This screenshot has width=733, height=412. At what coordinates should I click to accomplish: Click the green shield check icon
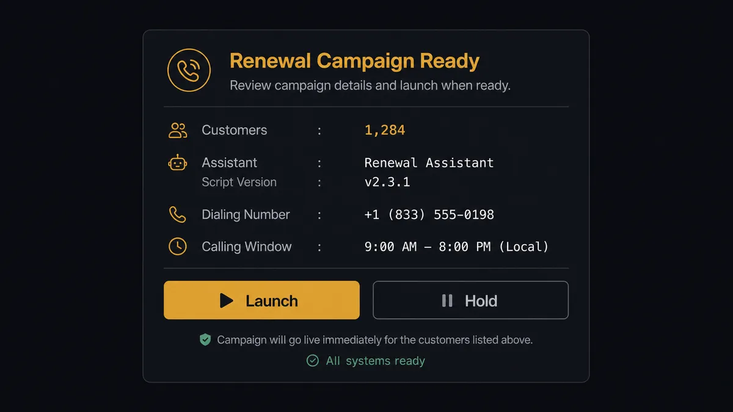point(205,340)
